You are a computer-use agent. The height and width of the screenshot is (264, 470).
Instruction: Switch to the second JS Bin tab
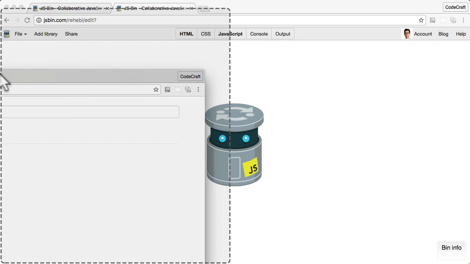[154, 8]
